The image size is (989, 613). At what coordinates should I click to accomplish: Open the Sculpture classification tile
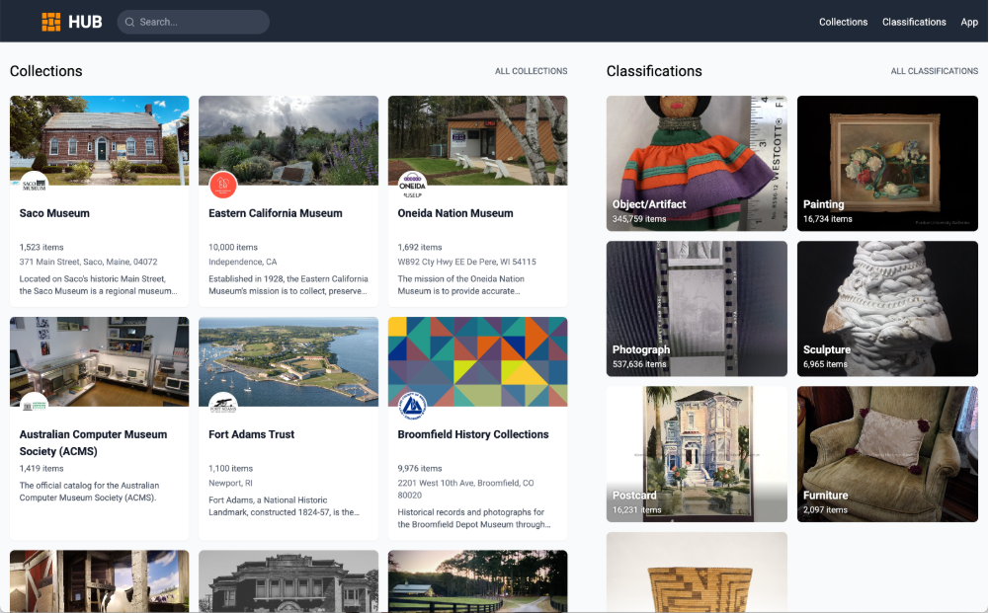pos(887,309)
